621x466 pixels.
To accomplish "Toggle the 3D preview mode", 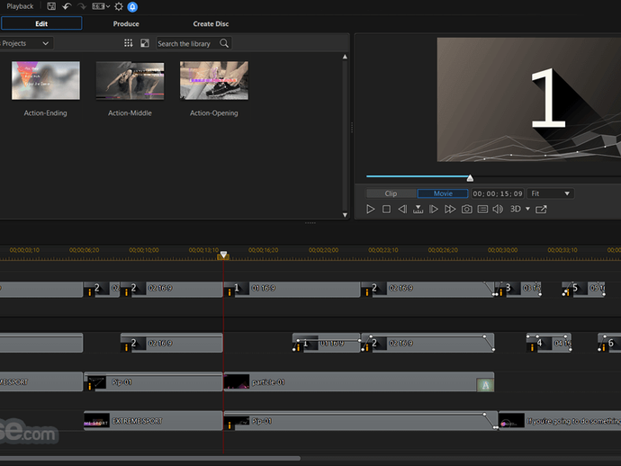I will pyautogui.click(x=516, y=209).
